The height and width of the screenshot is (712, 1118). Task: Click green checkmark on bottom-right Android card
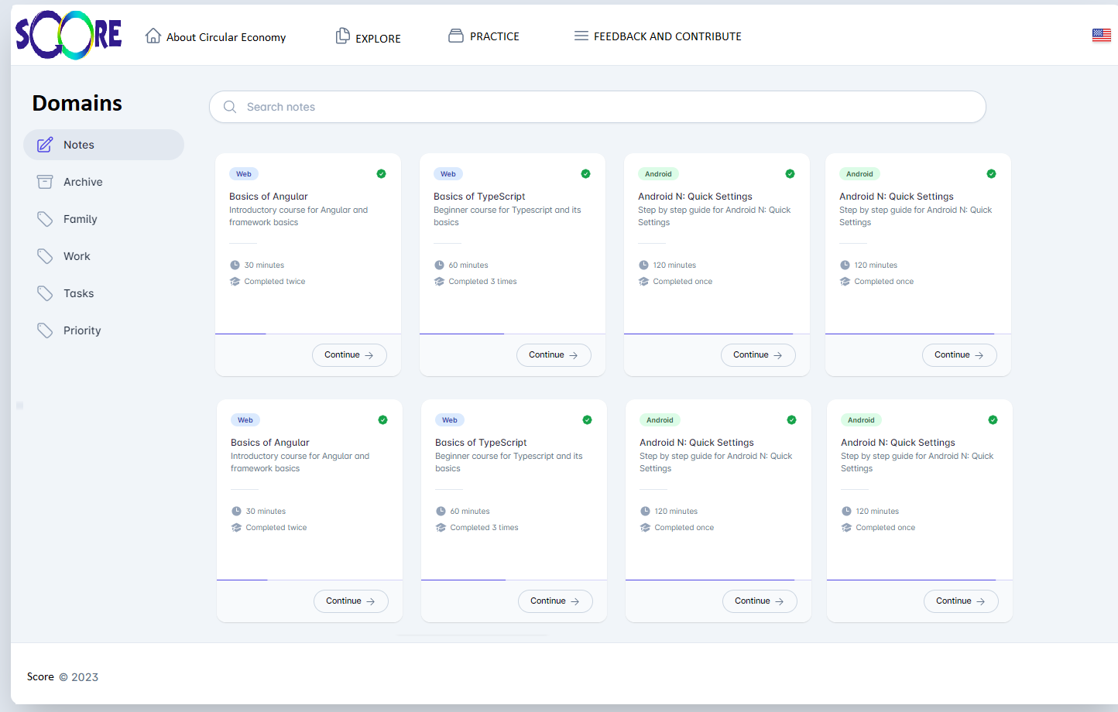[x=993, y=420]
